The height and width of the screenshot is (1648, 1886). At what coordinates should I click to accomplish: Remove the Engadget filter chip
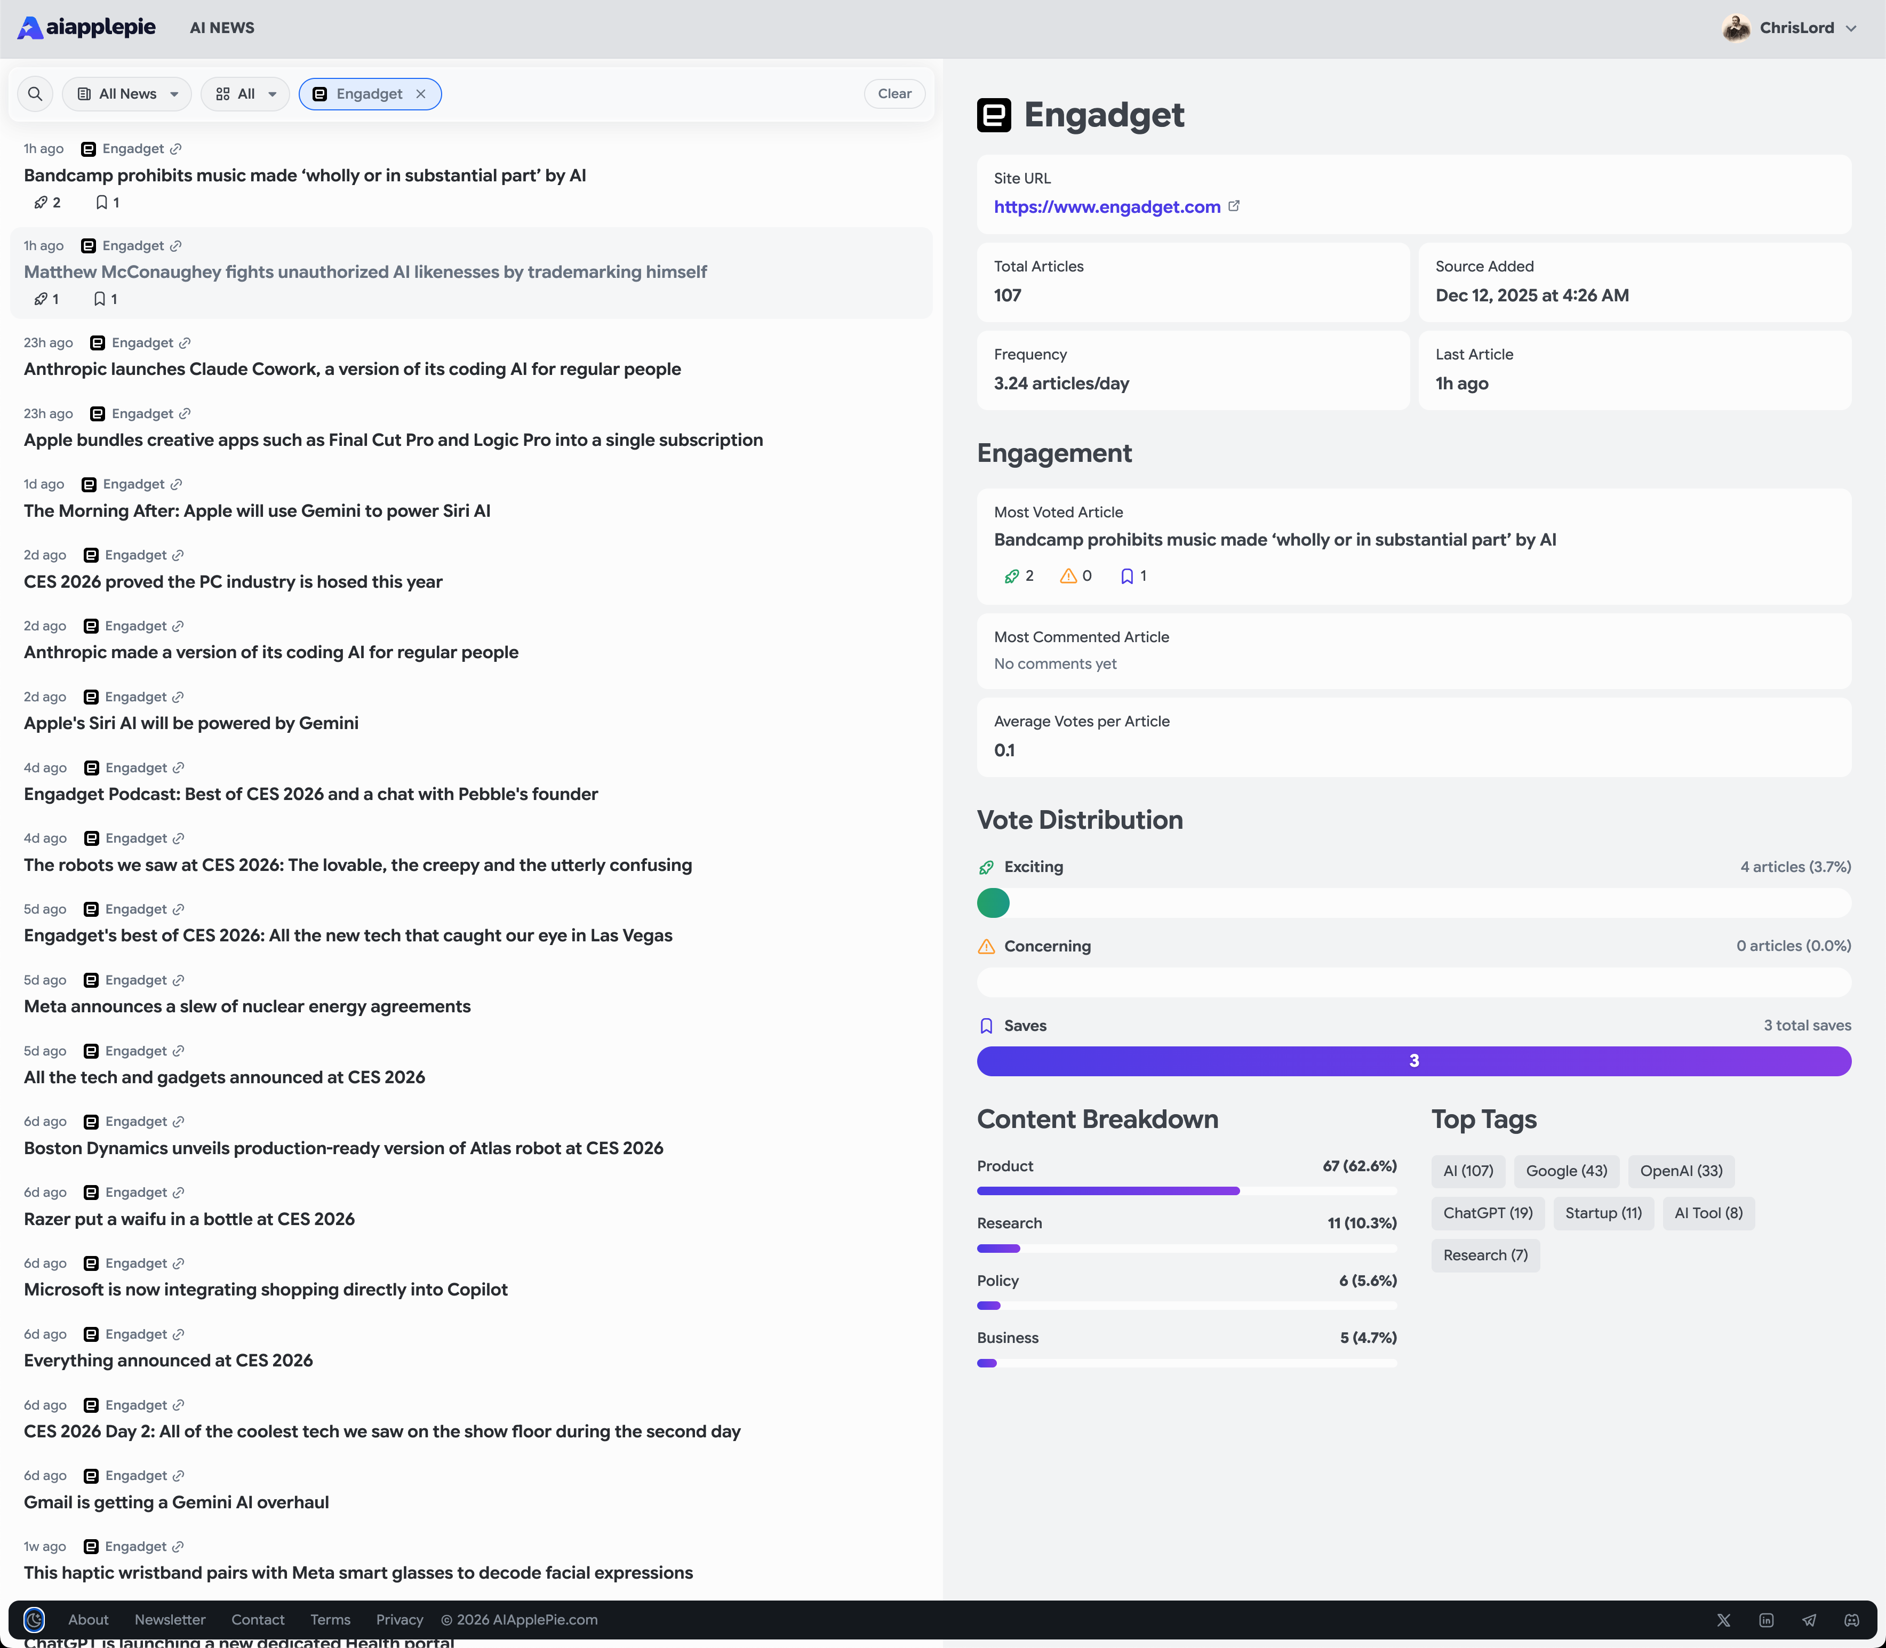pyautogui.click(x=420, y=94)
